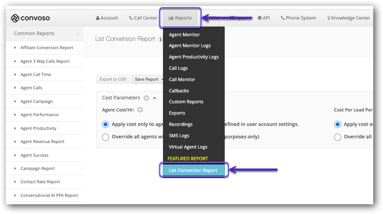Choose Call Monitor from Reports dropdown
This screenshot has width=383, height=214.
182,80
